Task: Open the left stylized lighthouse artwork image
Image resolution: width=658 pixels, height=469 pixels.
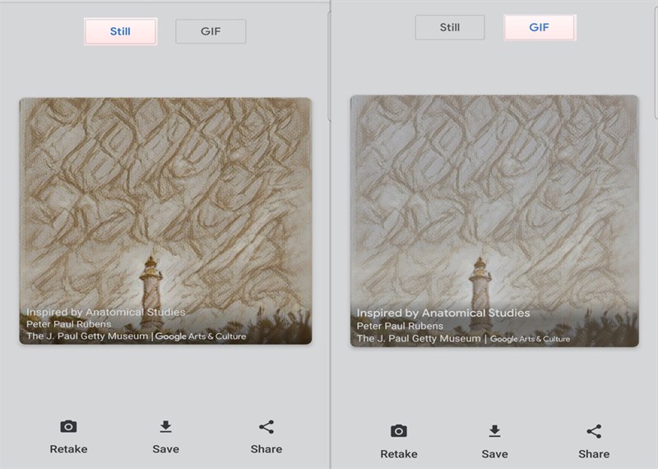Action: (165, 221)
